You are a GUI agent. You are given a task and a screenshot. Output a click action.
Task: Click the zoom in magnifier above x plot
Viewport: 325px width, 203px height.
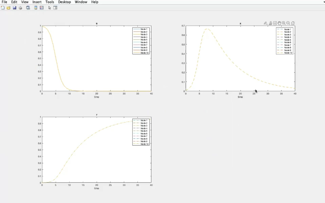point(284,23)
